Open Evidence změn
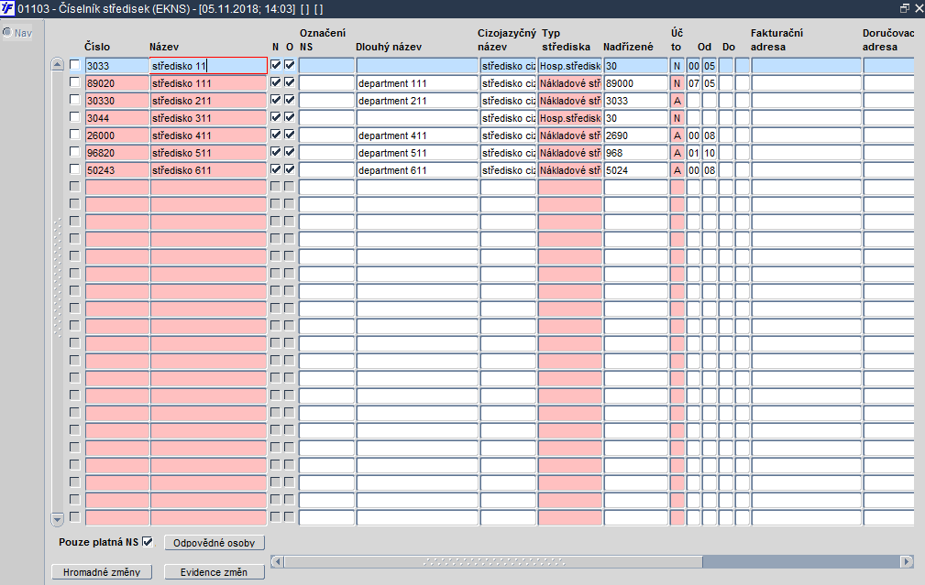 point(215,572)
